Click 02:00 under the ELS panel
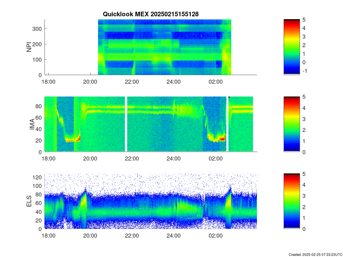343x257 pixels. [x=216, y=236]
